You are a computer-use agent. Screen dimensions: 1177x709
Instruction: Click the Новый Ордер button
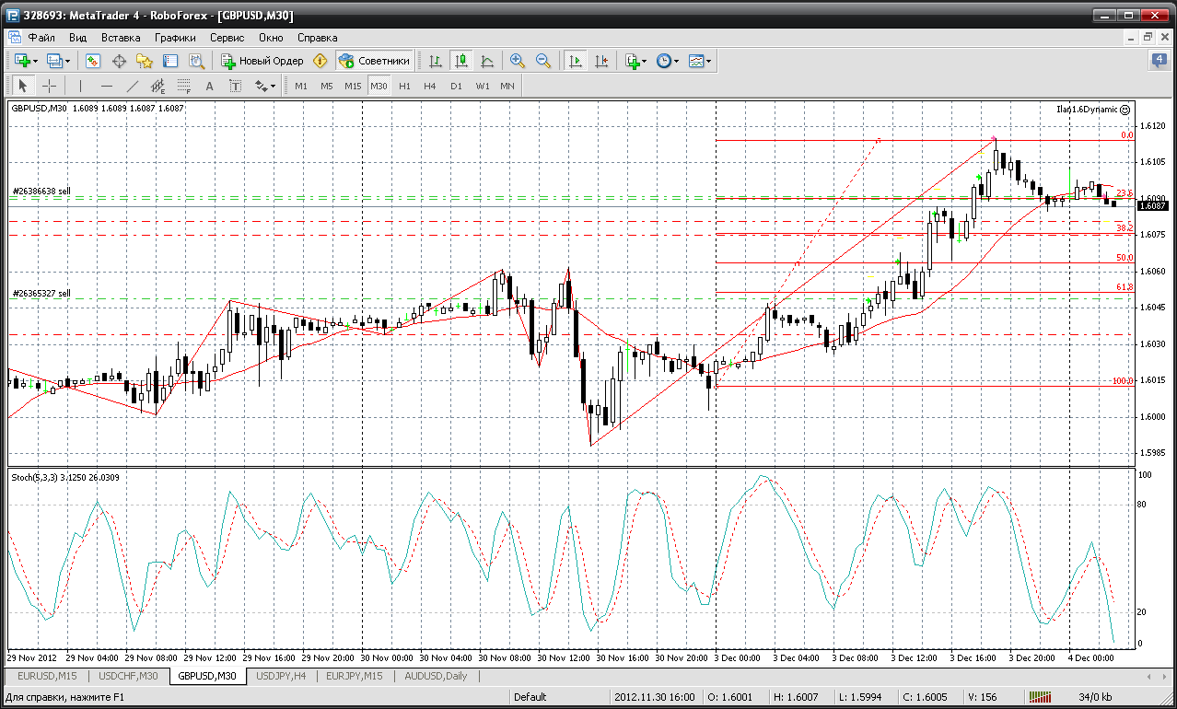[262, 61]
